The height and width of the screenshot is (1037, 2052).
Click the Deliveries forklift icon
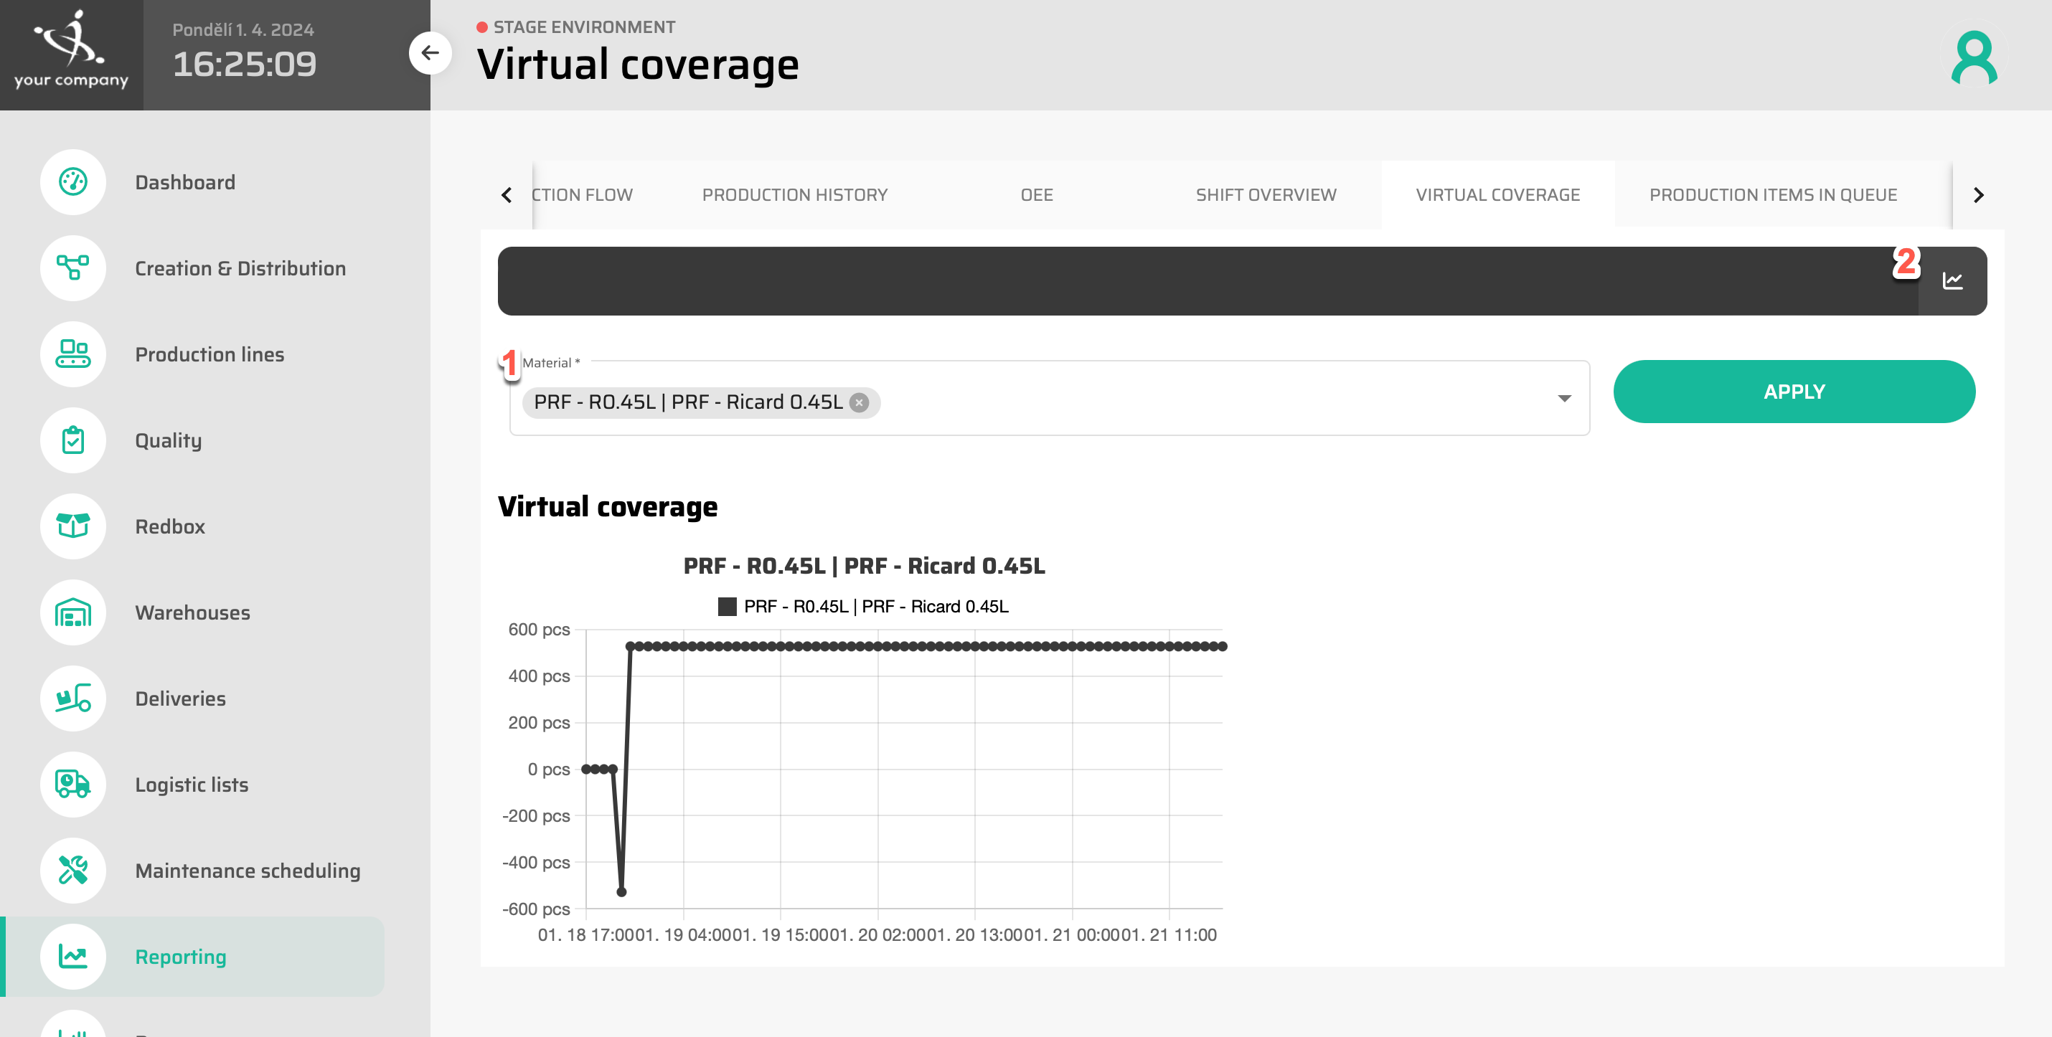pyautogui.click(x=72, y=699)
